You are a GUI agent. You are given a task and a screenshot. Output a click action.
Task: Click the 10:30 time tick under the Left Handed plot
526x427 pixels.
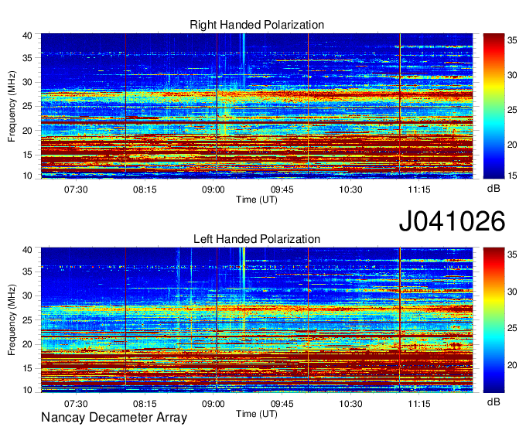pyautogui.click(x=350, y=404)
